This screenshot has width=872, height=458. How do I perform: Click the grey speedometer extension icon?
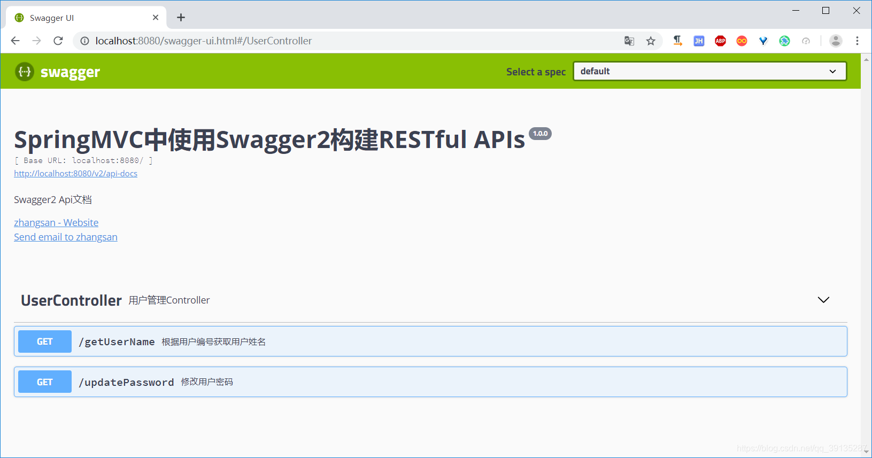click(x=806, y=41)
